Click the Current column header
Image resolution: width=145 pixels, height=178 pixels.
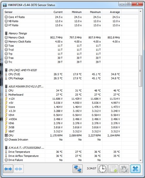(55, 12)
